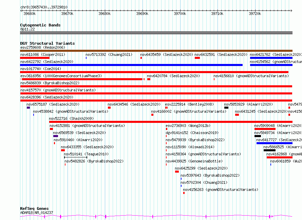Click nsv5849734 (Almarri2020) label
This screenshot has height=220, width=302.
(278, 133)
